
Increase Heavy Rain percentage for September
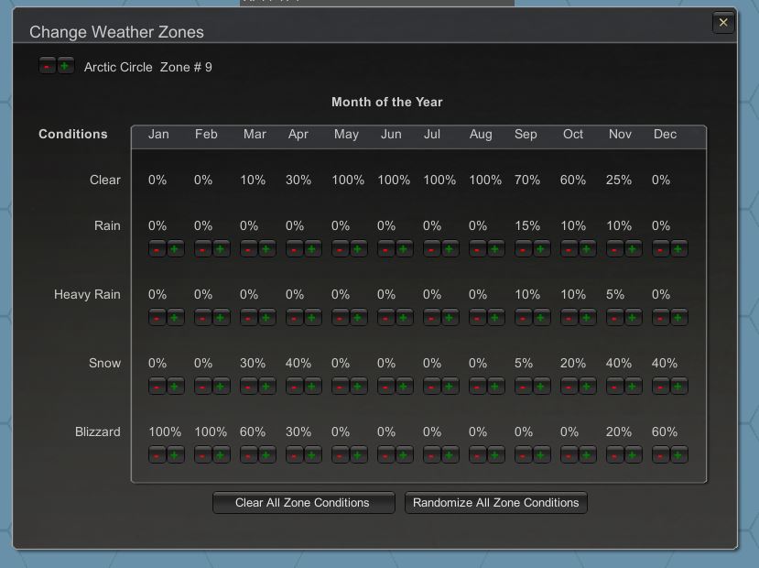point(541,318)
